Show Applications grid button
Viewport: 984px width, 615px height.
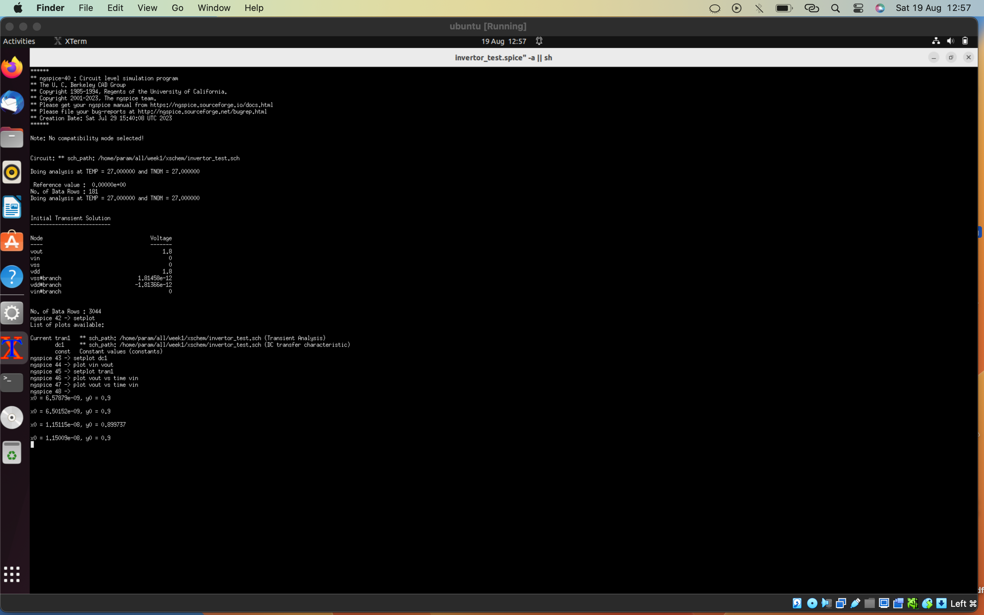[x=12, y=574]
